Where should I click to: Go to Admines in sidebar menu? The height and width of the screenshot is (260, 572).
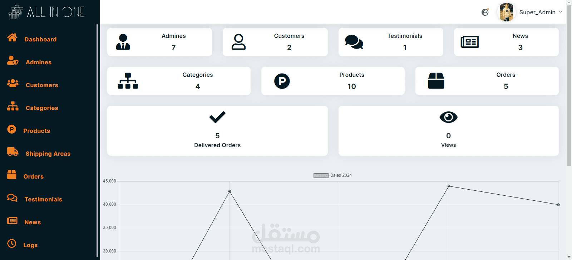[x=39, y=62]
